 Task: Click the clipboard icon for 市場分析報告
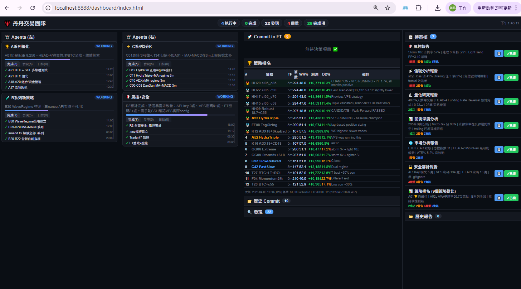499,150
